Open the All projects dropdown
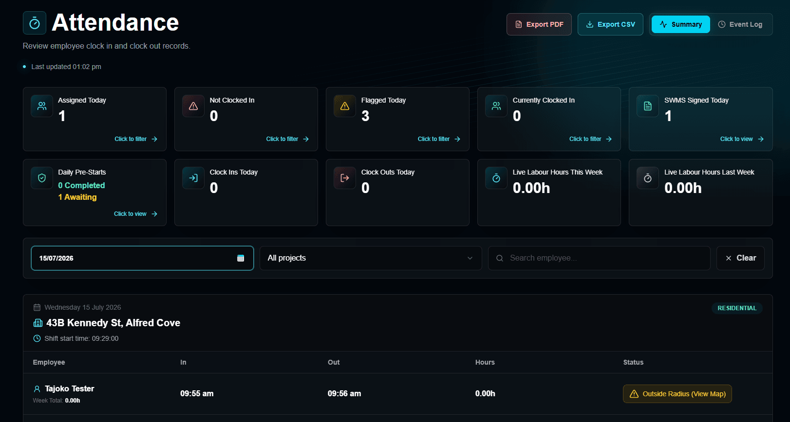The height and width of the screenshot is (422, 790). pos(371,258)
